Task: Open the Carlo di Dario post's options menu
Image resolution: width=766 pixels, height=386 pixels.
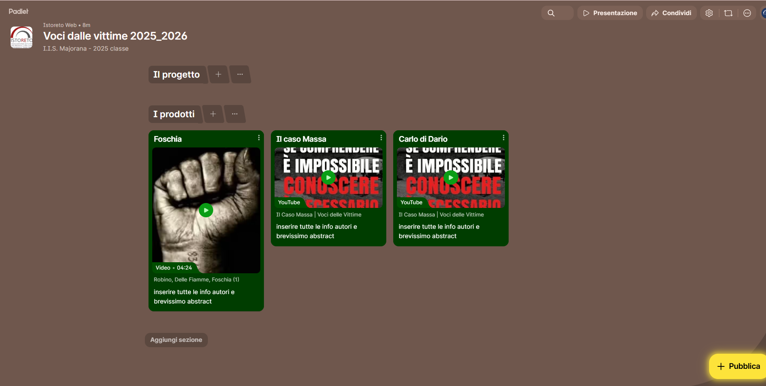Action: click(x=503, y=138)
